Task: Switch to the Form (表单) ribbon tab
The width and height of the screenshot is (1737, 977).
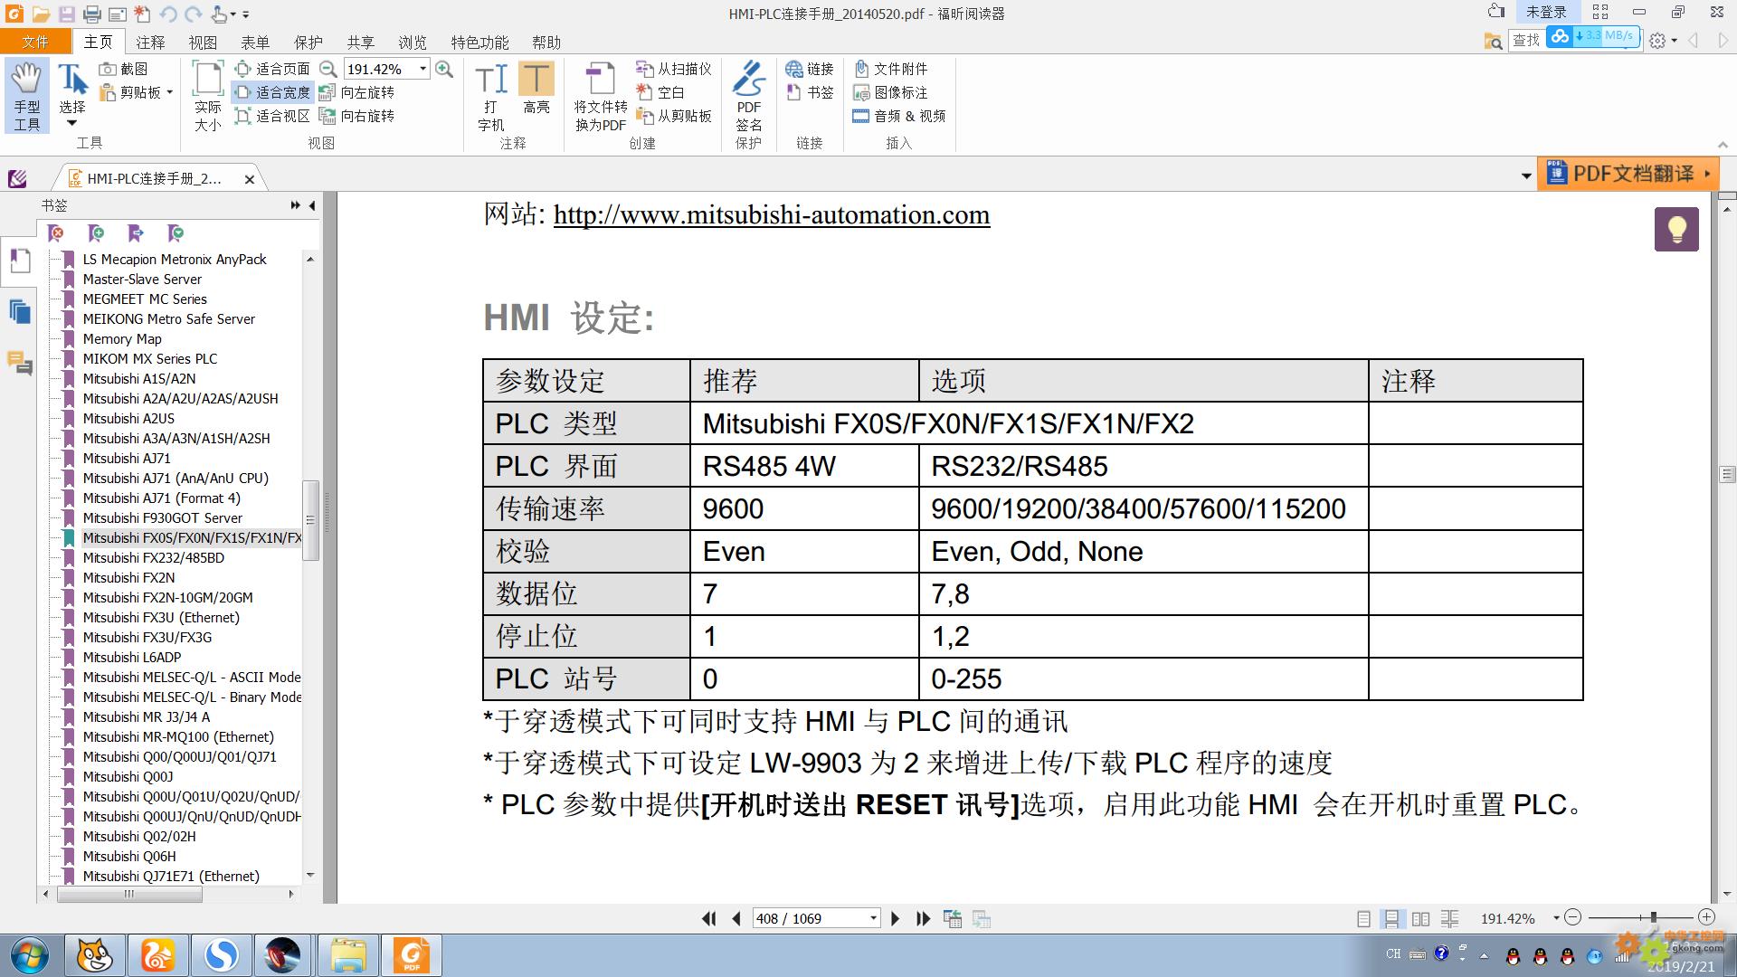Action: (255, 42)
